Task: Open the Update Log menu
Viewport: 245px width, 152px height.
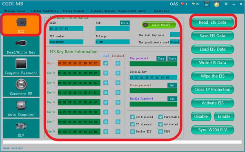Action: pos(161,11)
